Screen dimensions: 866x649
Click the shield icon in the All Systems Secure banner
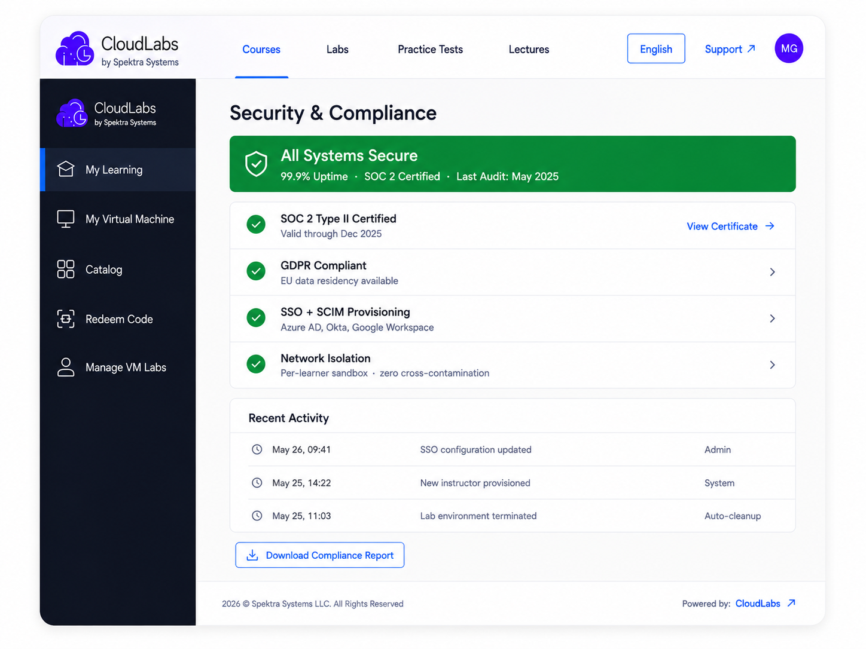(x=256, y=164)
